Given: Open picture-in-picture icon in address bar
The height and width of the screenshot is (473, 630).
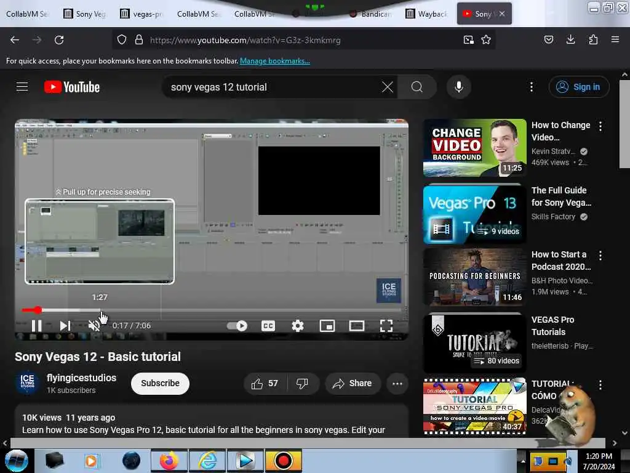Looking at the screenshot, I should coord(468,40).
